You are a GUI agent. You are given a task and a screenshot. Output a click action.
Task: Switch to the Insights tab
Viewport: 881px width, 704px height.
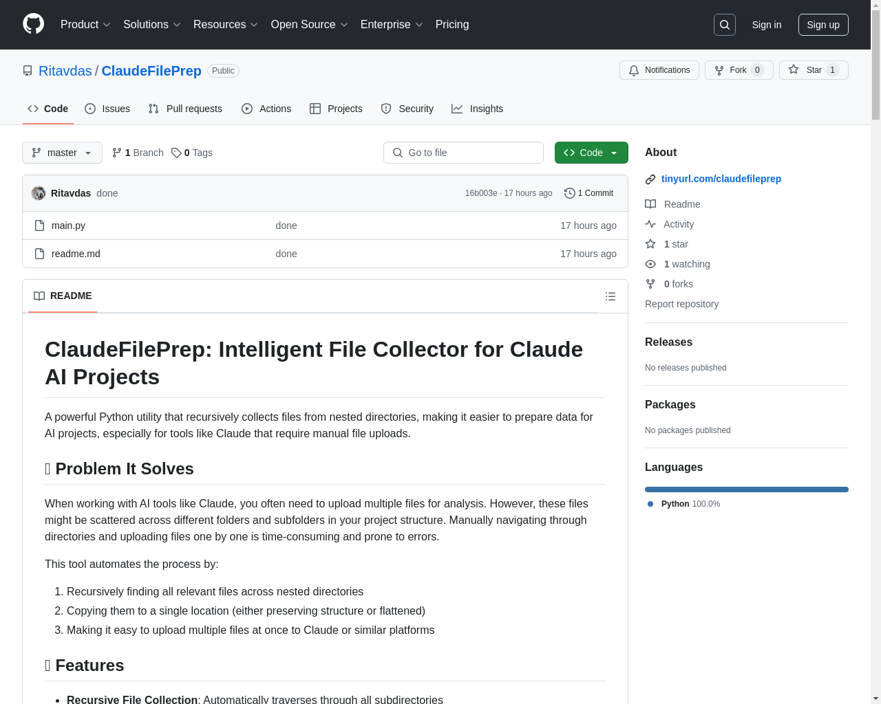tap(478, 109)
